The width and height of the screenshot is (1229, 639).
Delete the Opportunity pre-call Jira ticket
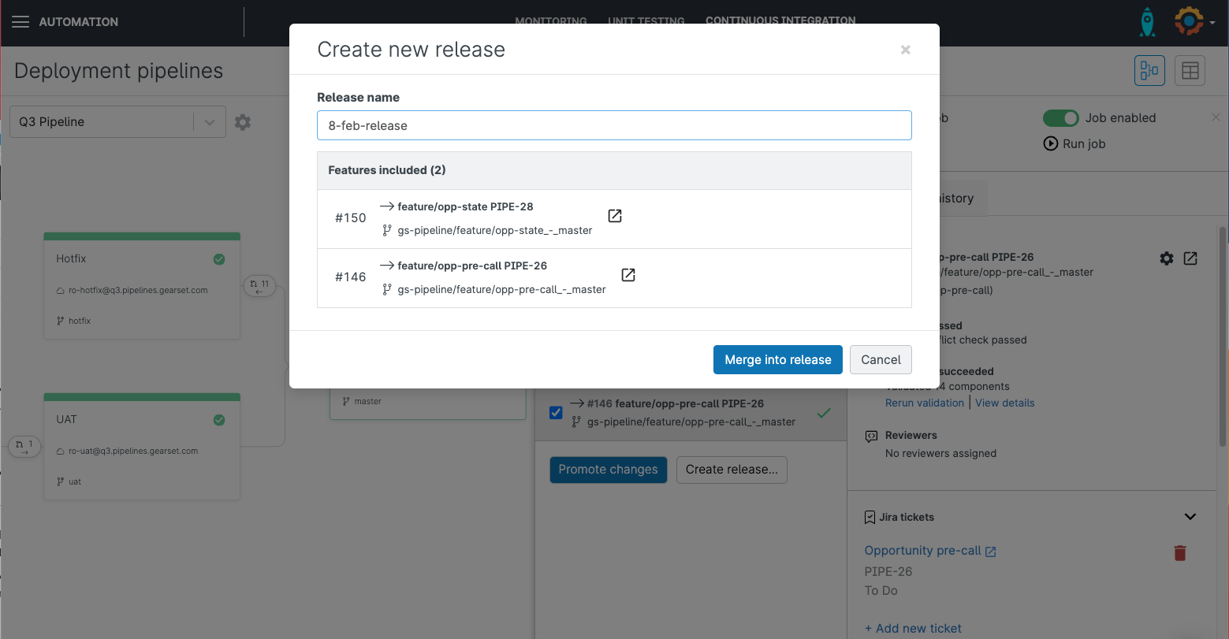1179,553
